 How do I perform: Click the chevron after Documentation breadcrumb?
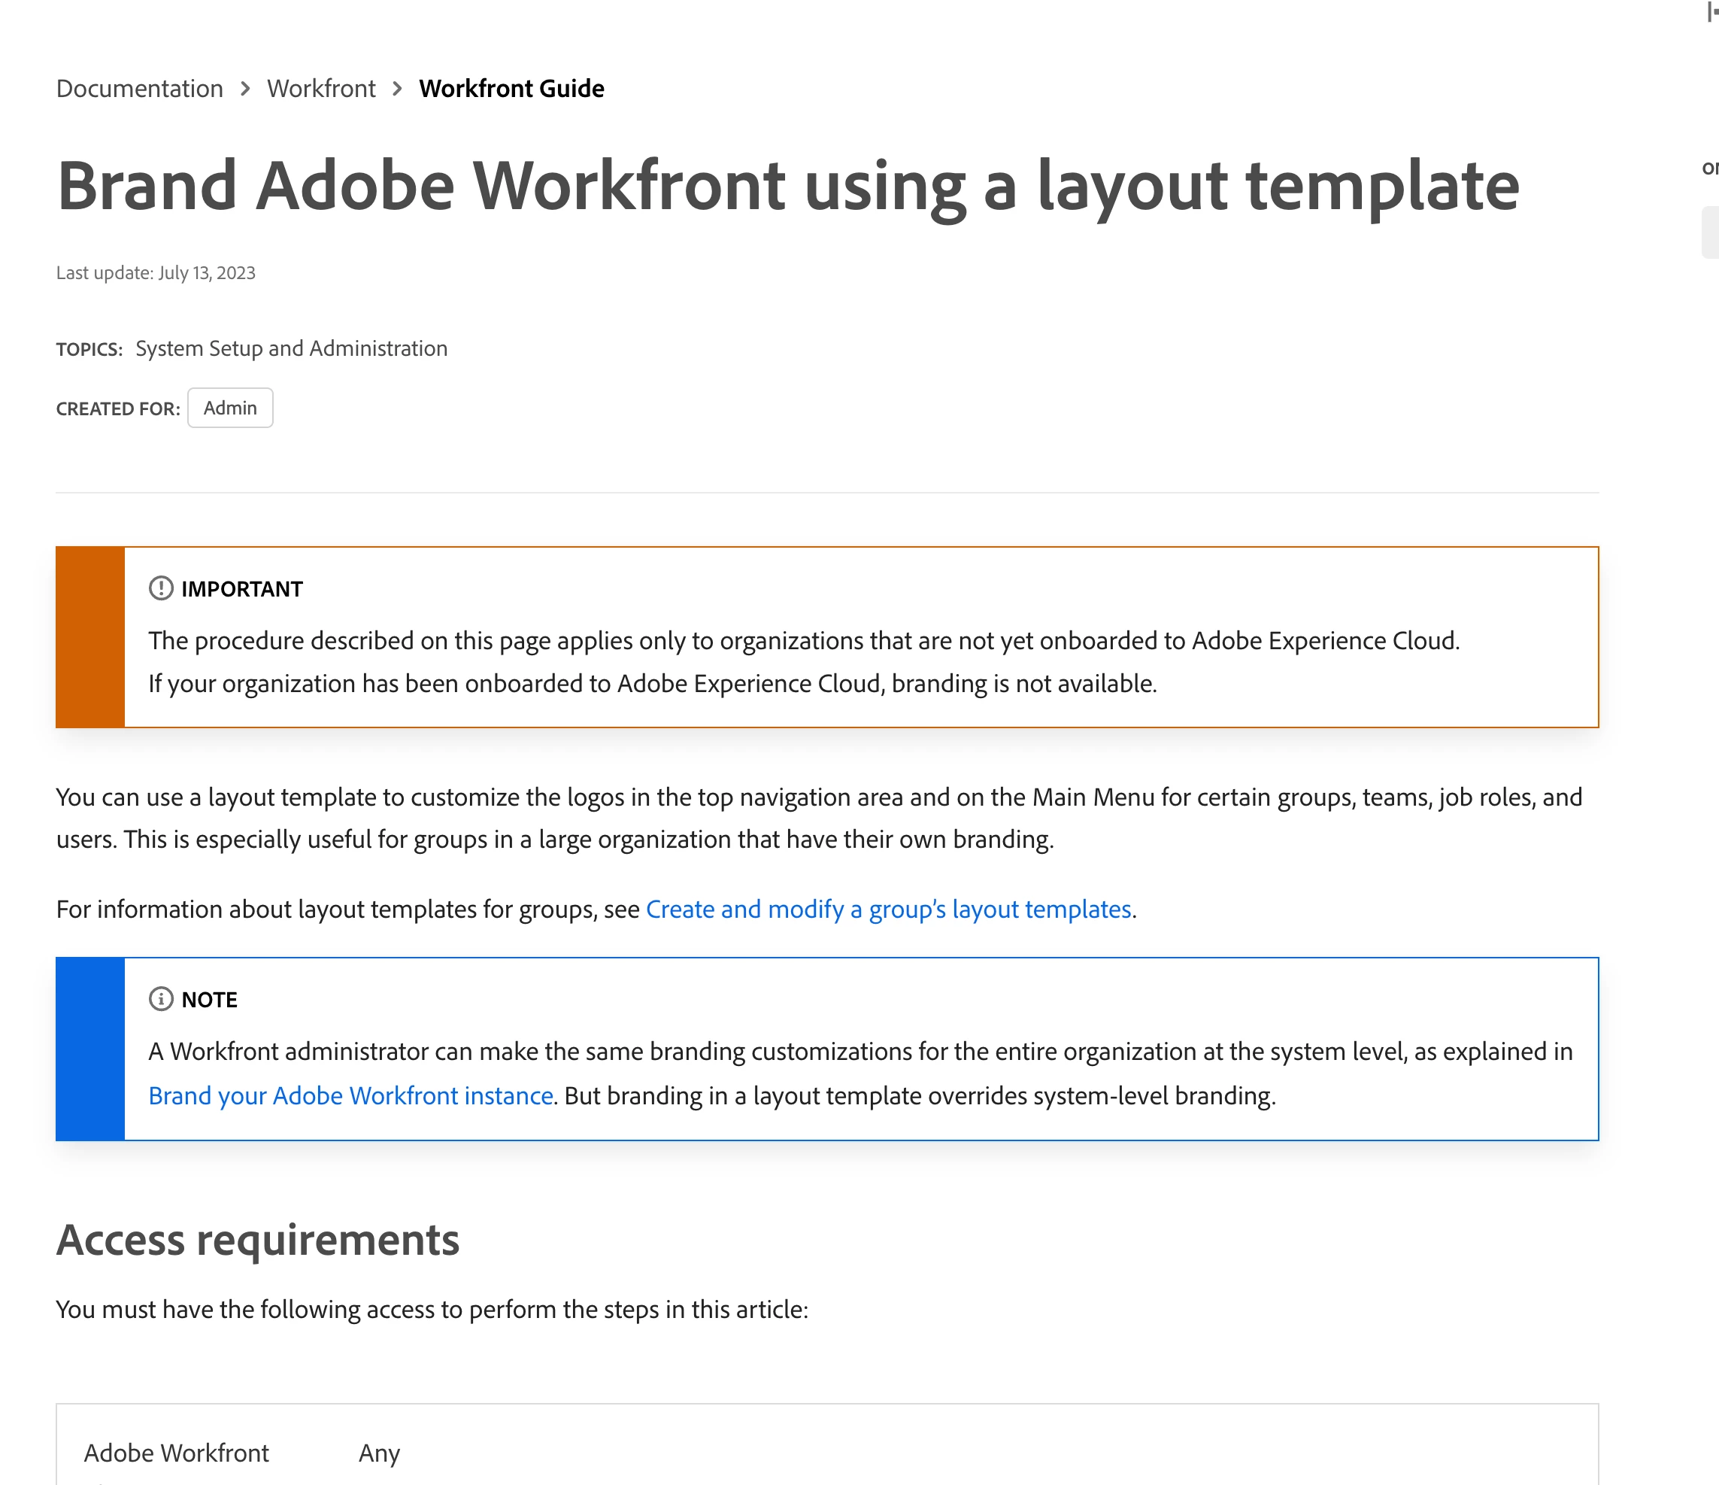coord(246,88)
